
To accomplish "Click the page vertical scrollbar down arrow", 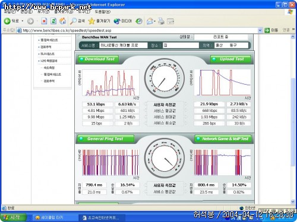I will coord(293,202).
